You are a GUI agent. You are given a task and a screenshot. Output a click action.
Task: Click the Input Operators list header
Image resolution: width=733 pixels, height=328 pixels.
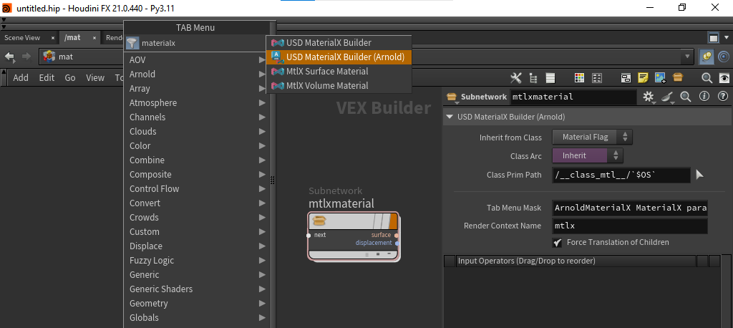576,261
